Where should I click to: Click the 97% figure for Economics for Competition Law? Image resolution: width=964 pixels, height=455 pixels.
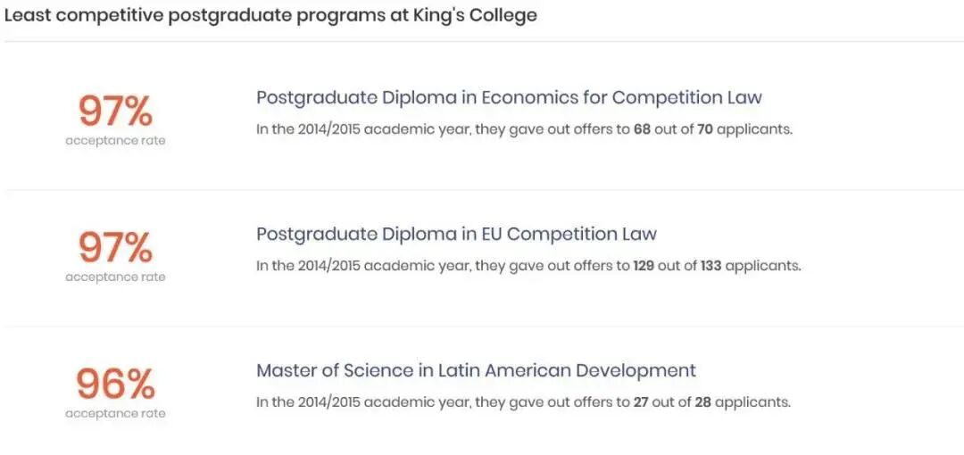(115, 112)
